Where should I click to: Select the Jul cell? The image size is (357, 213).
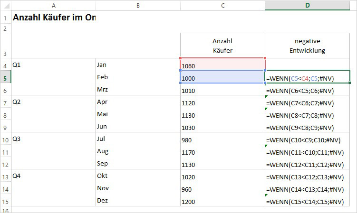pyautogui.click(x=138, y=139)
